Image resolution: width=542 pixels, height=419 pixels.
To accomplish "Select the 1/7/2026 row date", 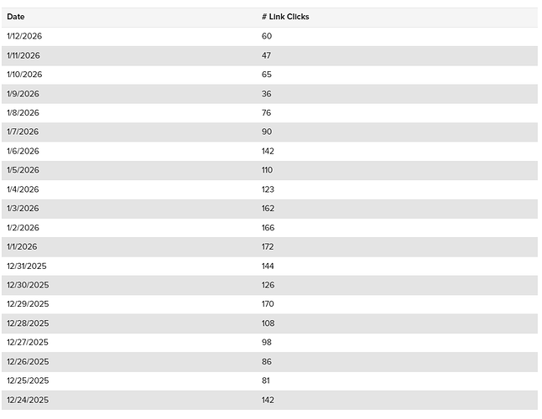I will pyautogui.click(x=23, y=132).
